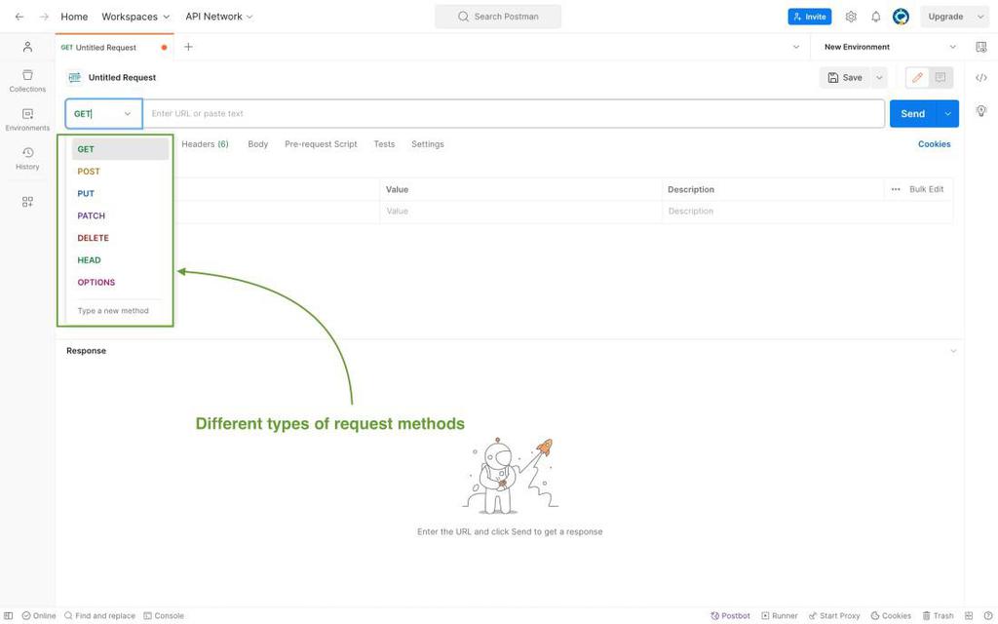Focus the Search Postman field

coord(498,17)
